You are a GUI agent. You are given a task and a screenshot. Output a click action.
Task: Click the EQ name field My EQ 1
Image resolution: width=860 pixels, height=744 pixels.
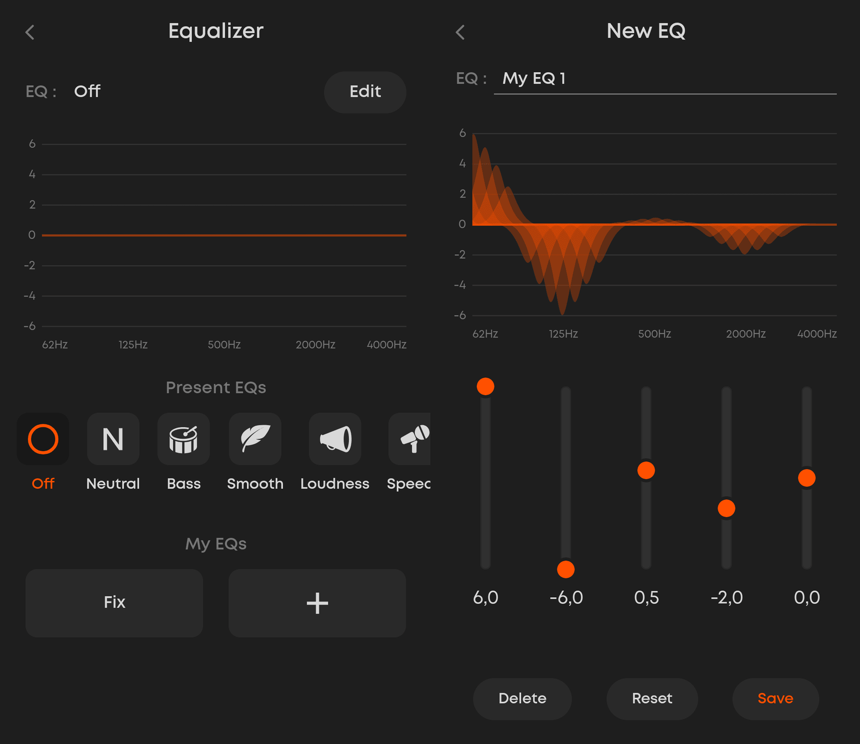coord(664,79)
